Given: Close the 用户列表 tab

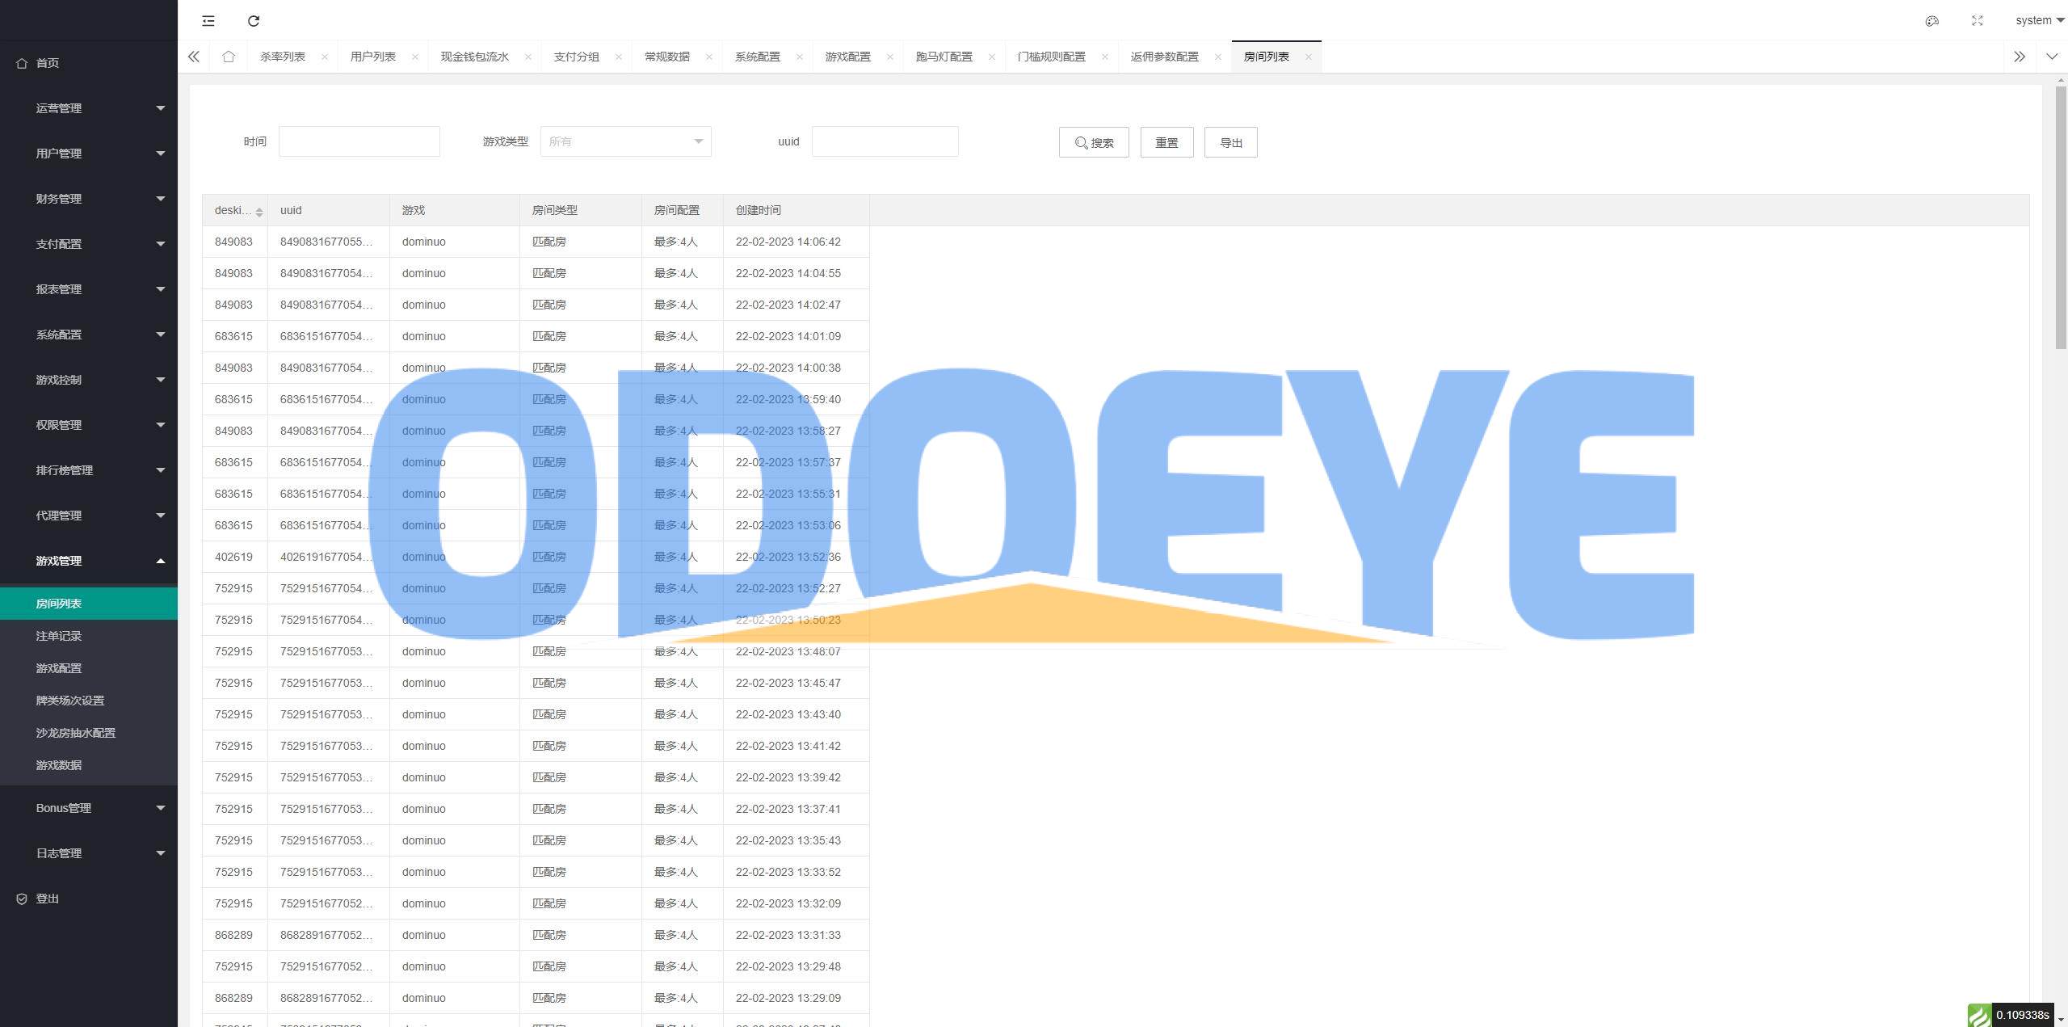Looking at the screenshot, I should [x=415, y=57].
